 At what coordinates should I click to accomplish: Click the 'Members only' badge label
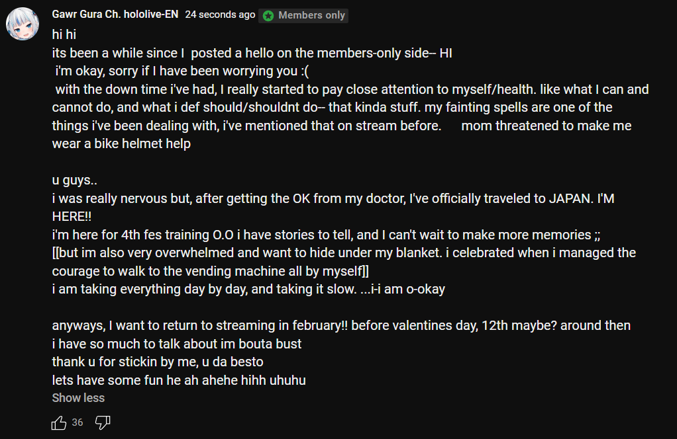[x=311, y=15]
